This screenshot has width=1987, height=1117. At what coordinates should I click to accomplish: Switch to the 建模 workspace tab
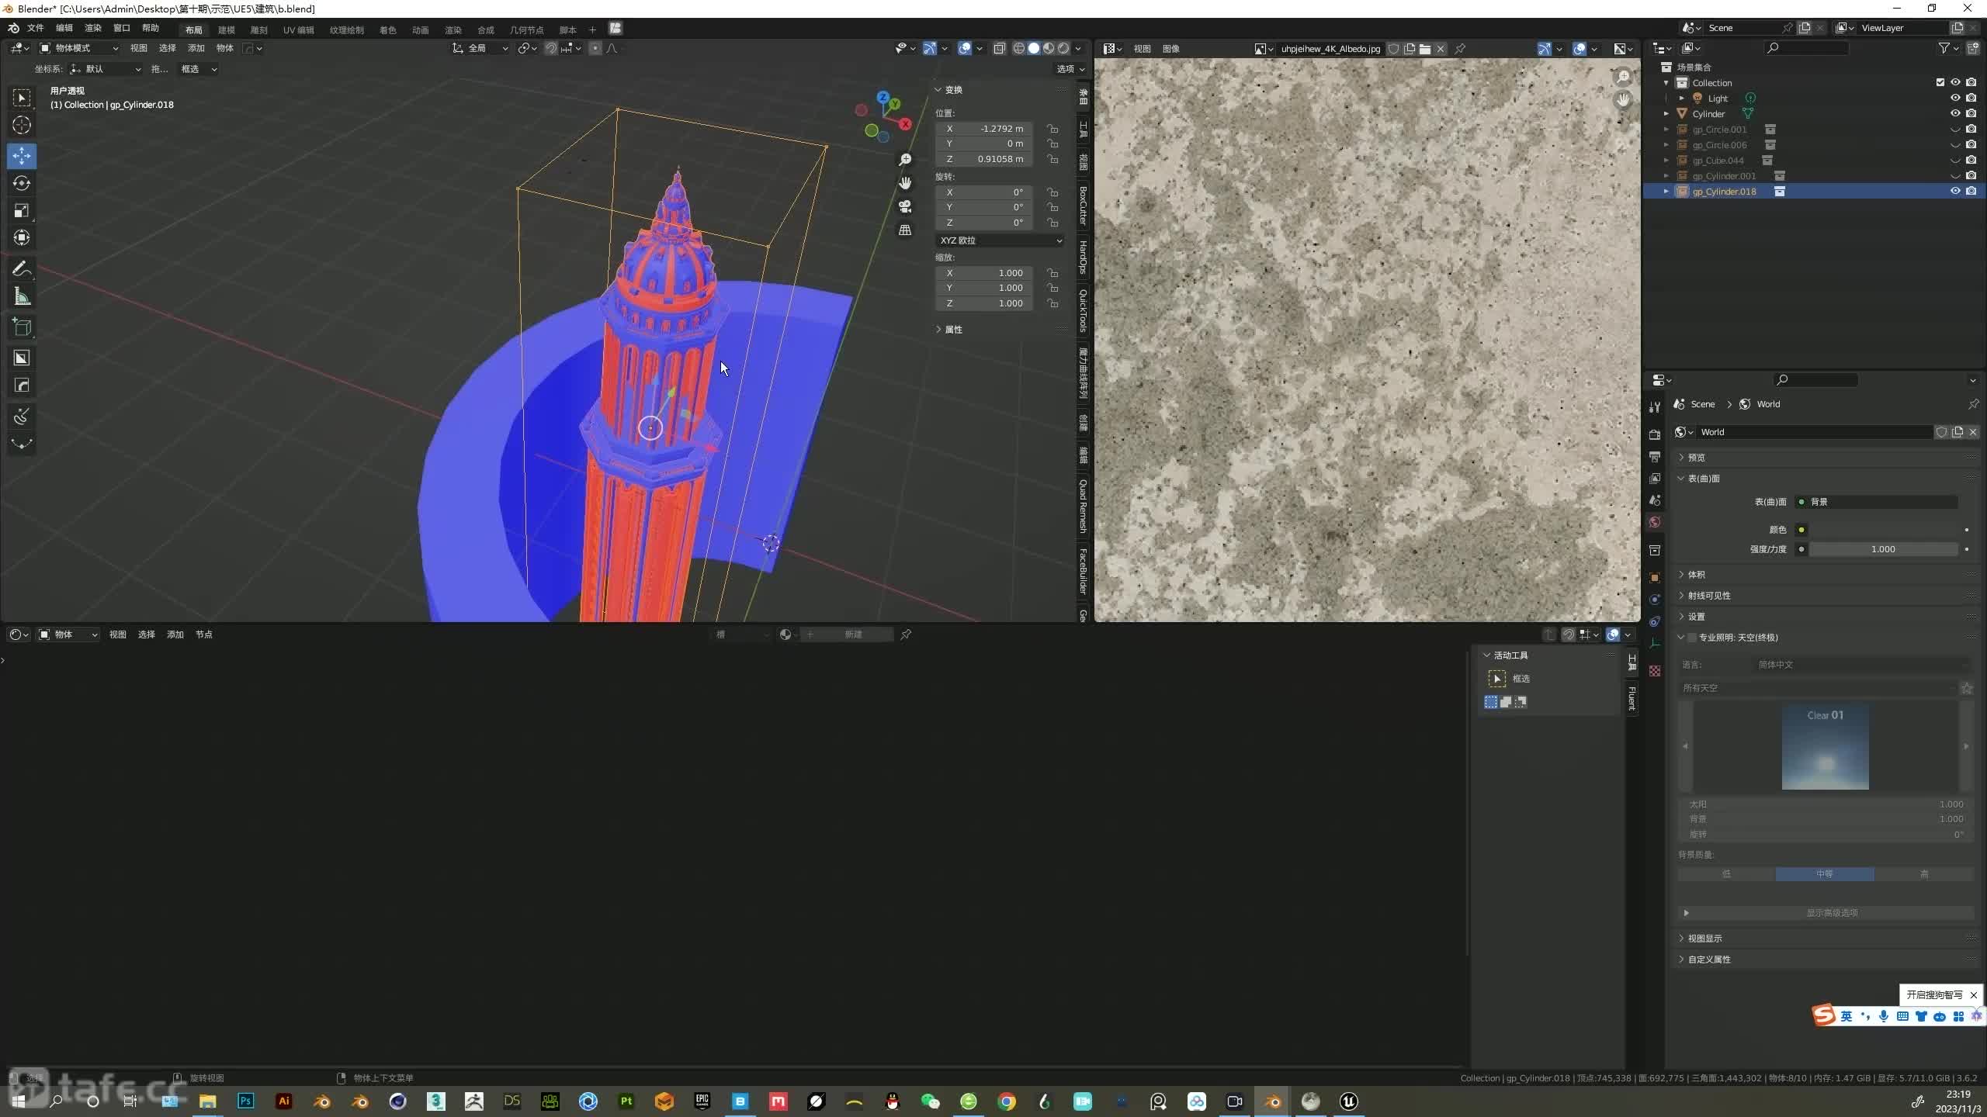pos(227,29)
